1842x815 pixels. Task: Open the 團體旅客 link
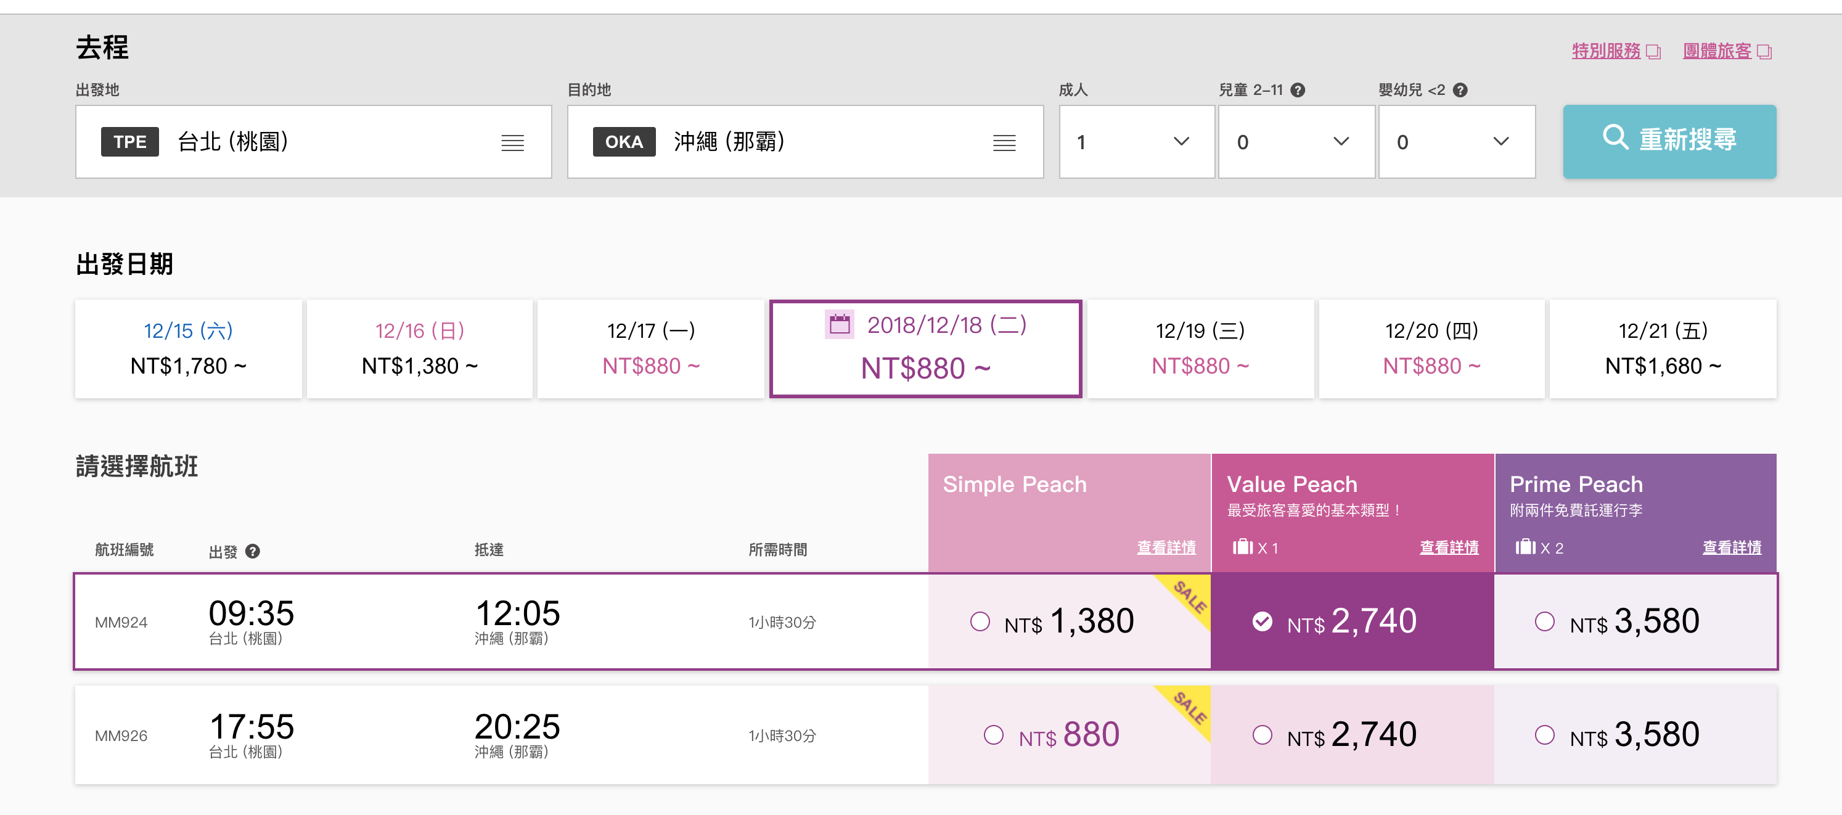click(1717, 51)
